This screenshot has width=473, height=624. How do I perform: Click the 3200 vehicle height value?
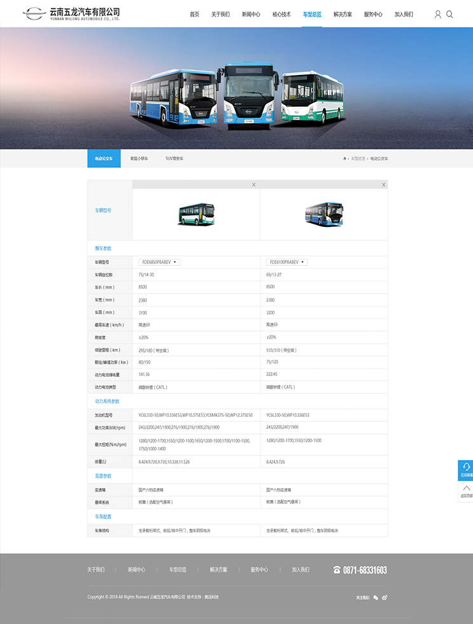270,313
